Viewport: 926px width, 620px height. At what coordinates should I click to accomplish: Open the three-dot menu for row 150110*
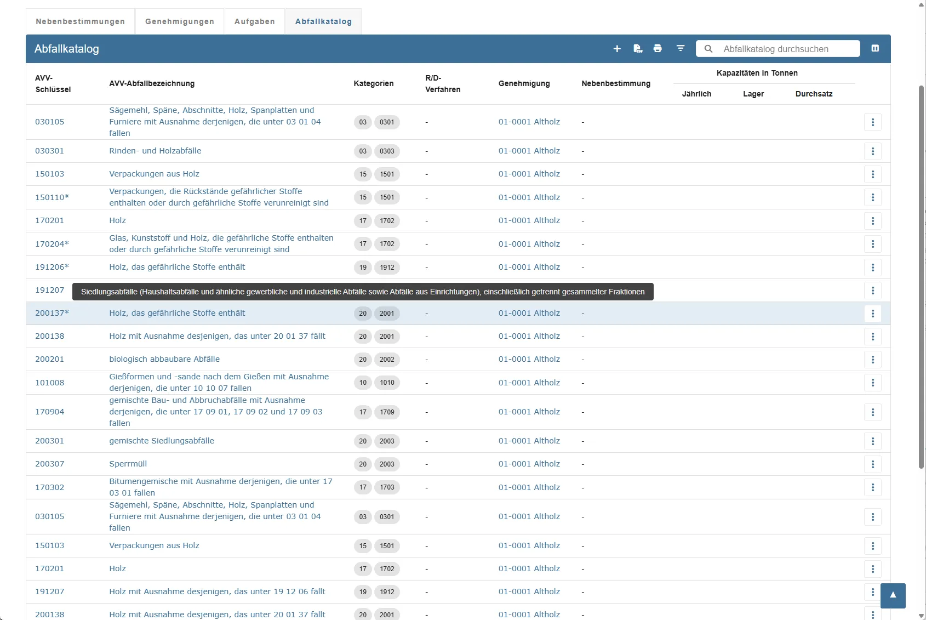(873, 197)
